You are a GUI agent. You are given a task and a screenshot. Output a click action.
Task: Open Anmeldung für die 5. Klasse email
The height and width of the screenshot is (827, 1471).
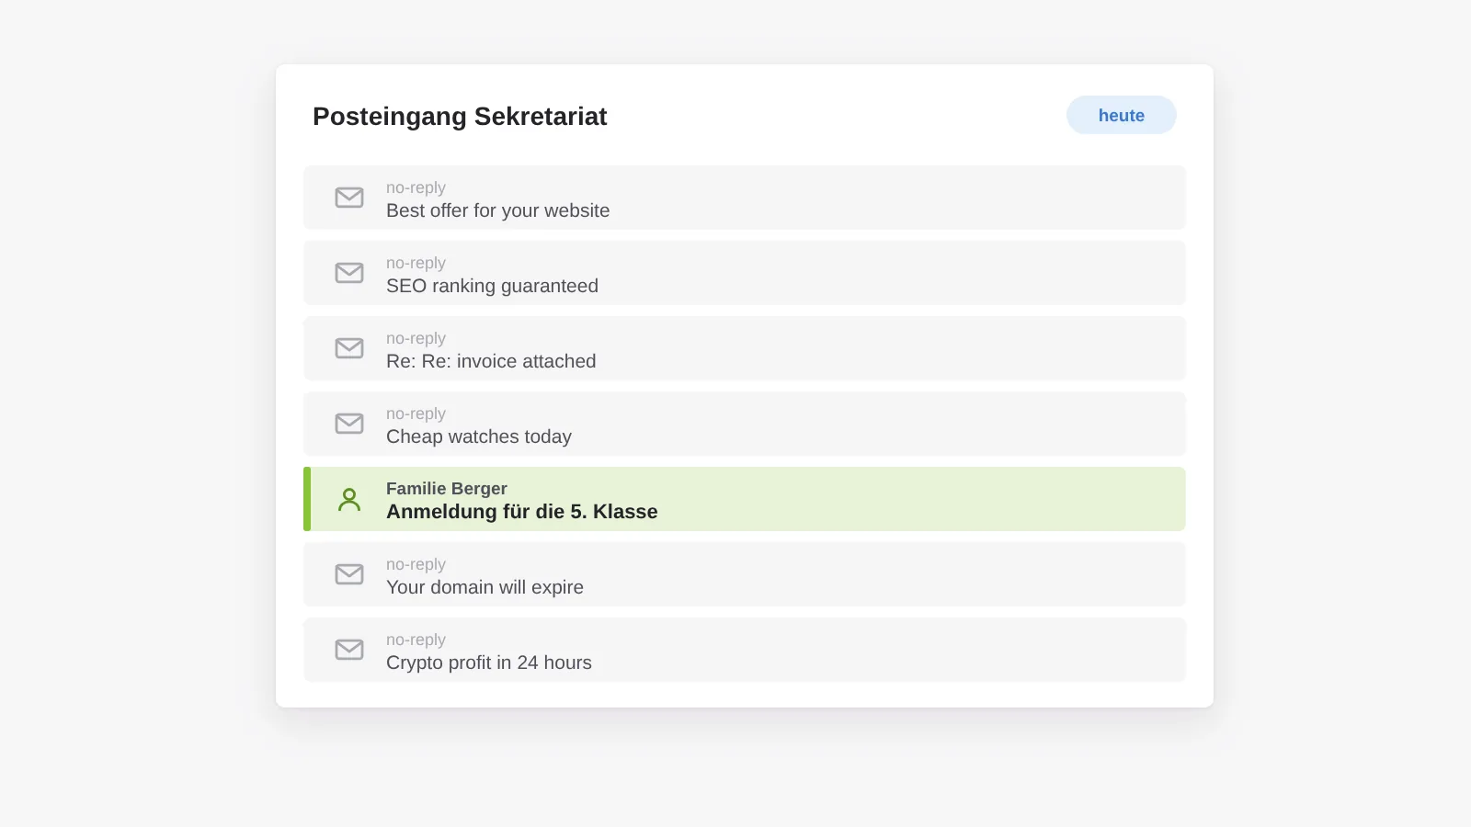point(745,499)
